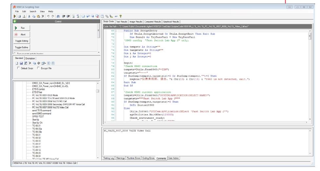Click the green Run arrow in top toolbar
320x171 pixels.
[15, 16]
